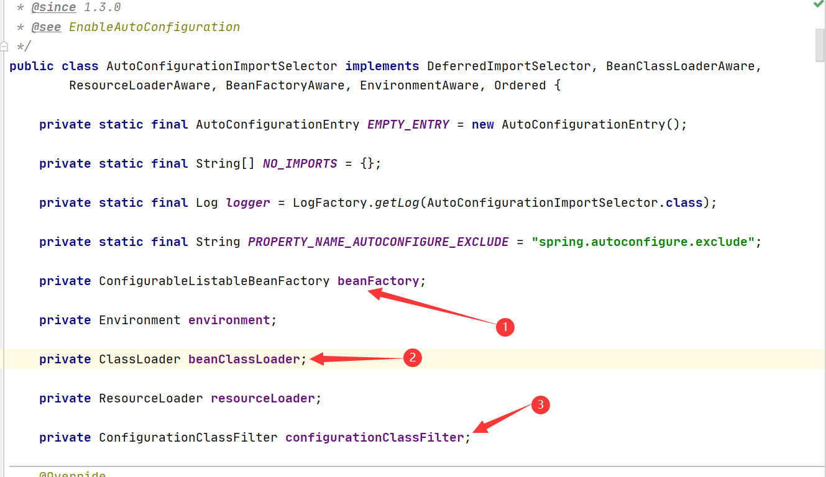Click the AutoConfigurationImportSelector class name in the declaration
826x477 pixels.
coord(222,66)
